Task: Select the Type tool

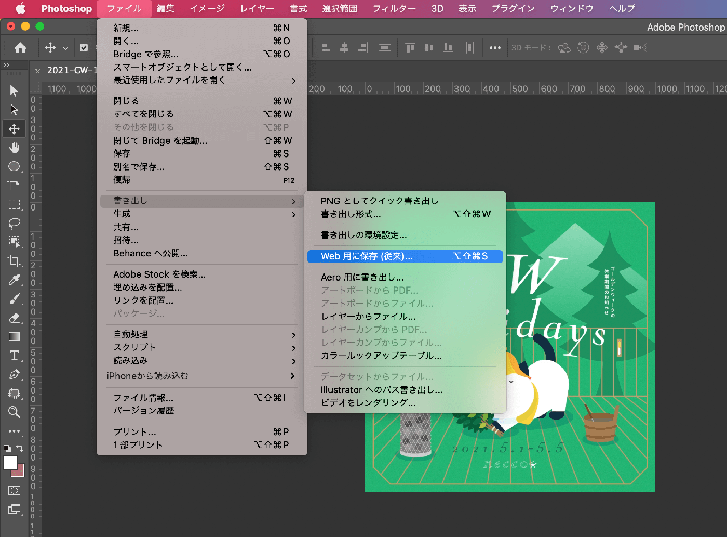Action: (x=14, y=356)
